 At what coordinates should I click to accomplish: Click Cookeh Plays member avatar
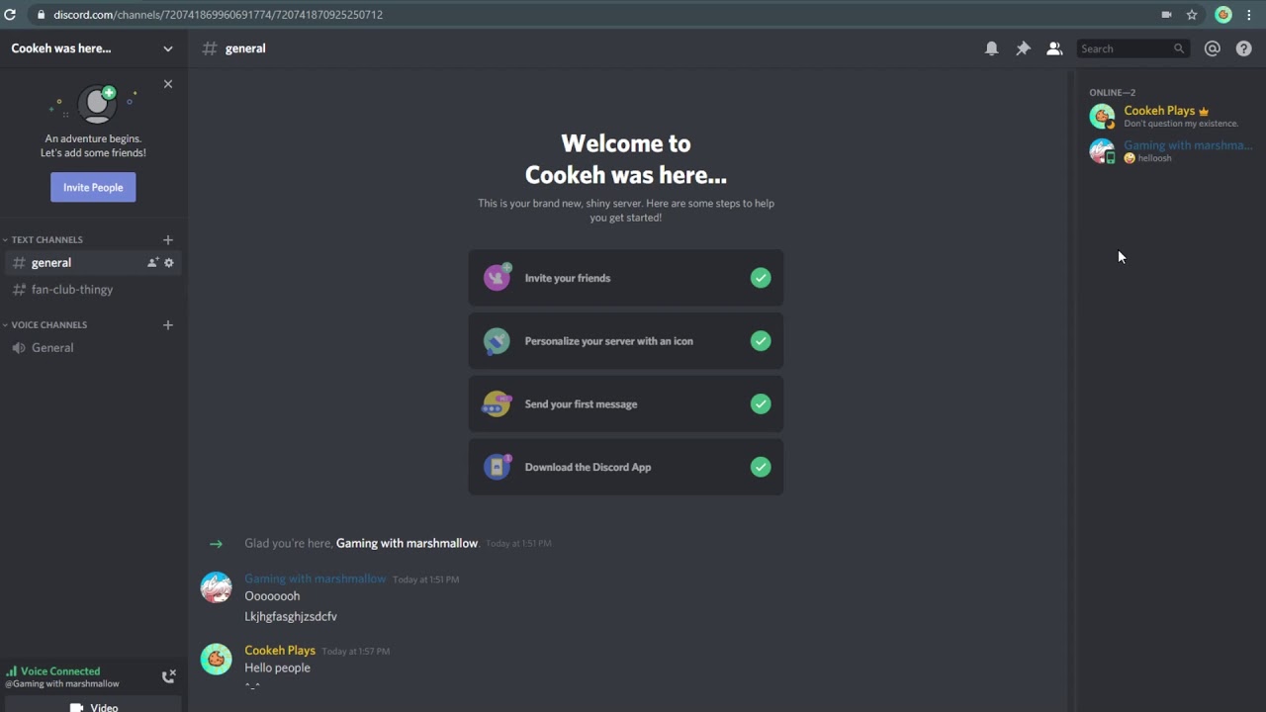1102,116
